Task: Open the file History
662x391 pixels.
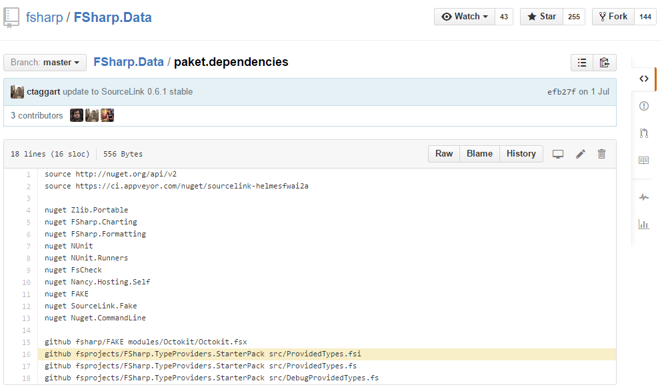Action: click(521, 153)
